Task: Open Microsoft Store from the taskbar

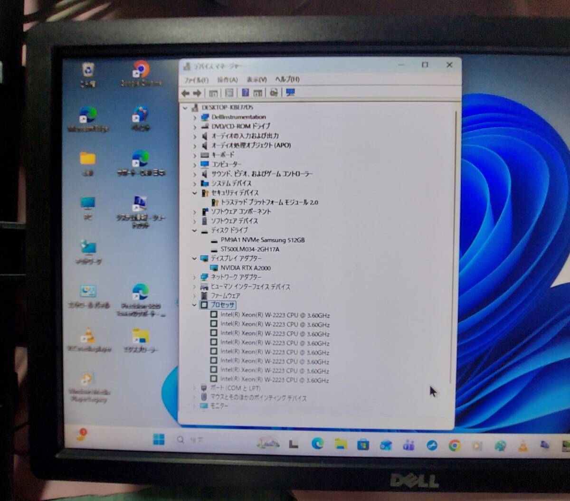Action: [363, 444]
